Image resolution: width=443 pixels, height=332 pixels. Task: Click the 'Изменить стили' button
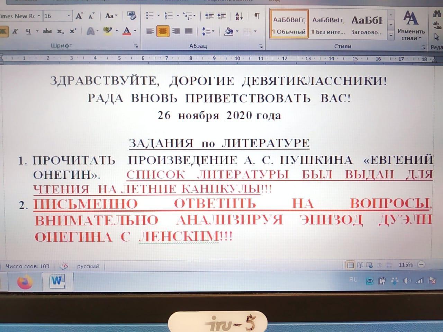pyautogui.click(x=411, y=25)
